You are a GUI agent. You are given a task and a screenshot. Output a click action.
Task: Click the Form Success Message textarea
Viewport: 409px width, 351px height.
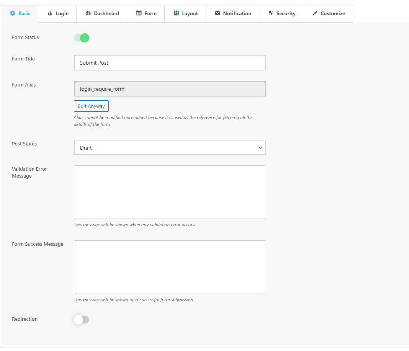coord(170,267)
